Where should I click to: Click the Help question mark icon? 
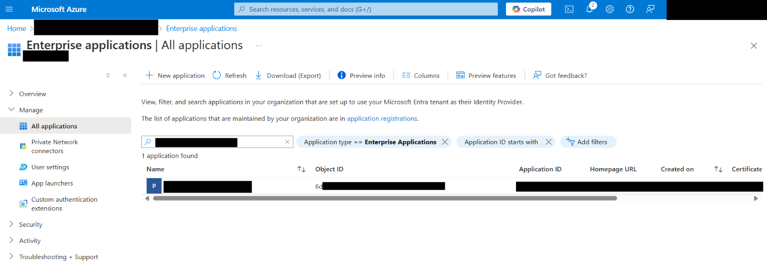pos(630,10)
